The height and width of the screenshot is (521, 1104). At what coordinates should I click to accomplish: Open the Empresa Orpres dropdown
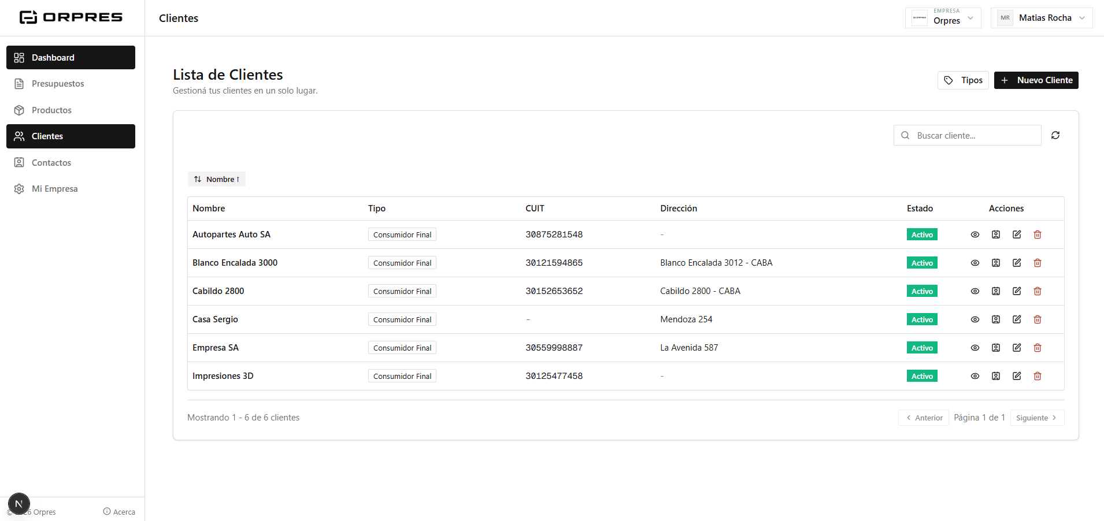943,18
